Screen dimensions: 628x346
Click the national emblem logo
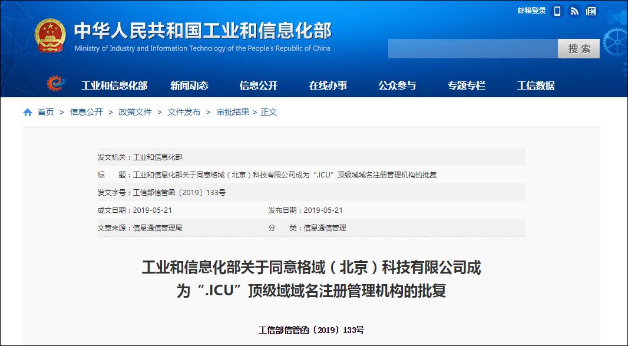pos(50,36)
